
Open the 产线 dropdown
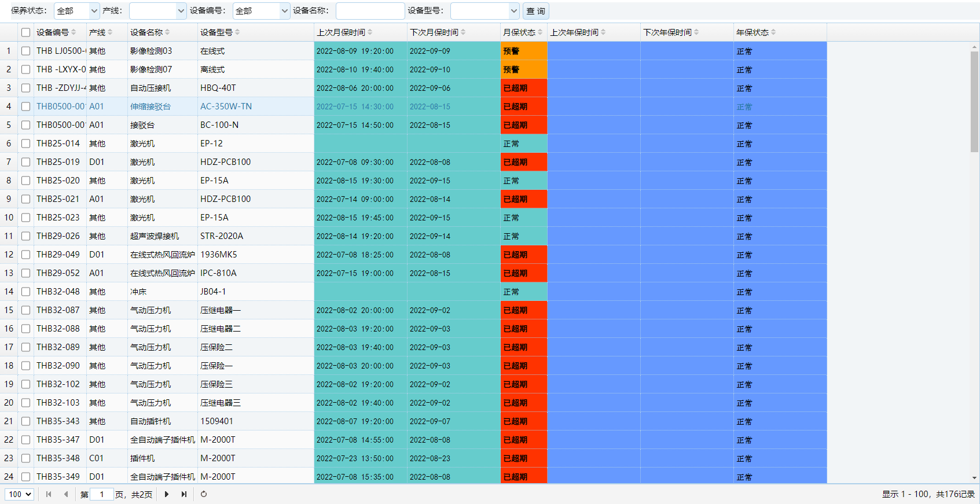[157, 11]
